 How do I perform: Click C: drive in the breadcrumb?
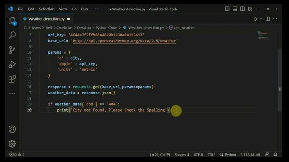click(25, 28)
